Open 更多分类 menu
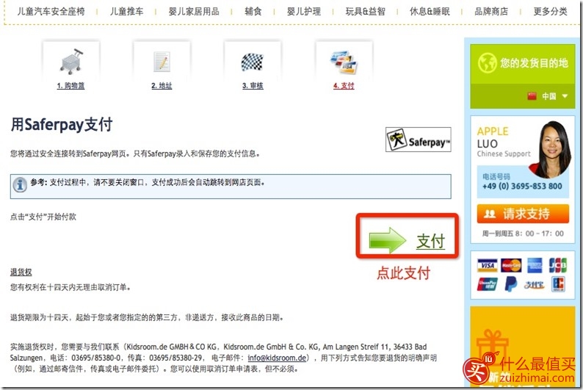The height and width of the screenshot is (390, 583). tap(550, 12)
